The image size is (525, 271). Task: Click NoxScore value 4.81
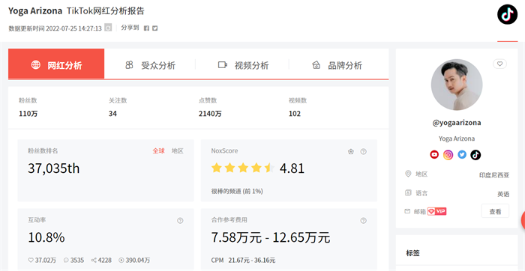click(x=292, y=168)
